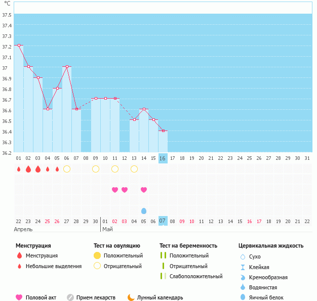Click the menstruation drop icon on cycle day 01

pyautogui.click(x=19, y=169)
